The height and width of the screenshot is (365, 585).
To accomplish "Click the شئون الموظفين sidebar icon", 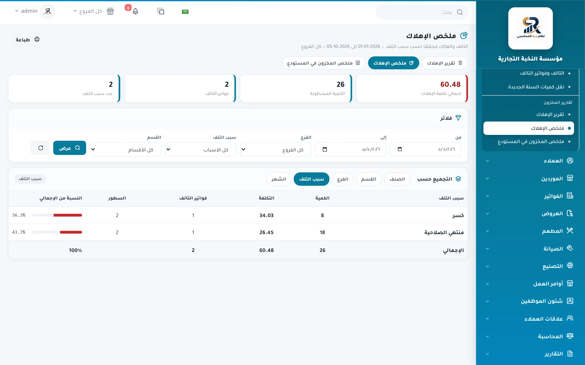I will point(570,301).
